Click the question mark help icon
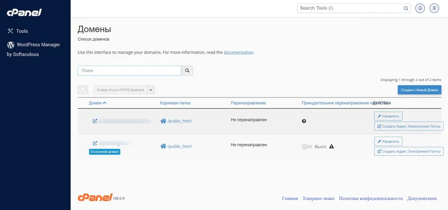Viewport: 448px width, 210px height. (x=304, y=121)
